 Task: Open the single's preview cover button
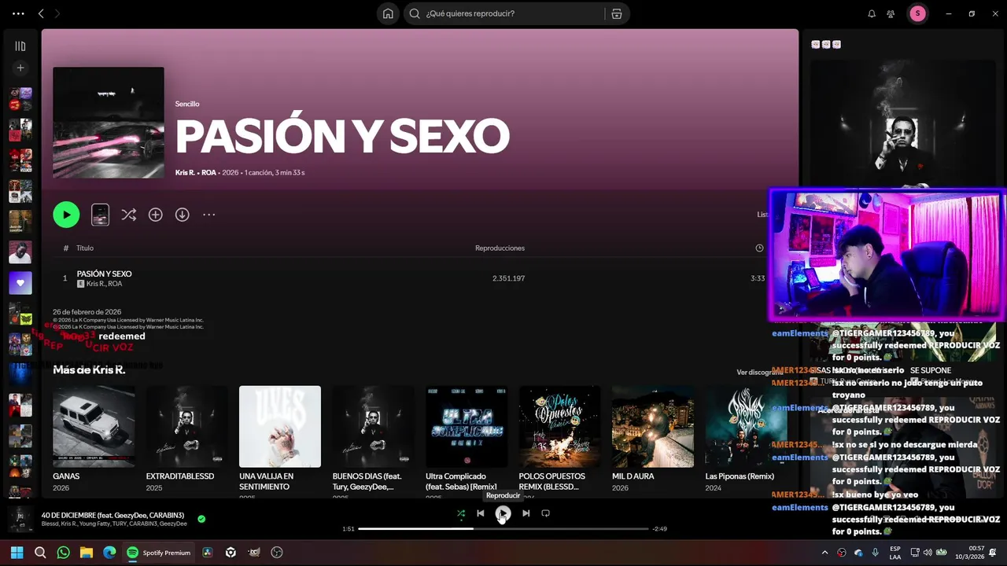[x=100, y=215]
